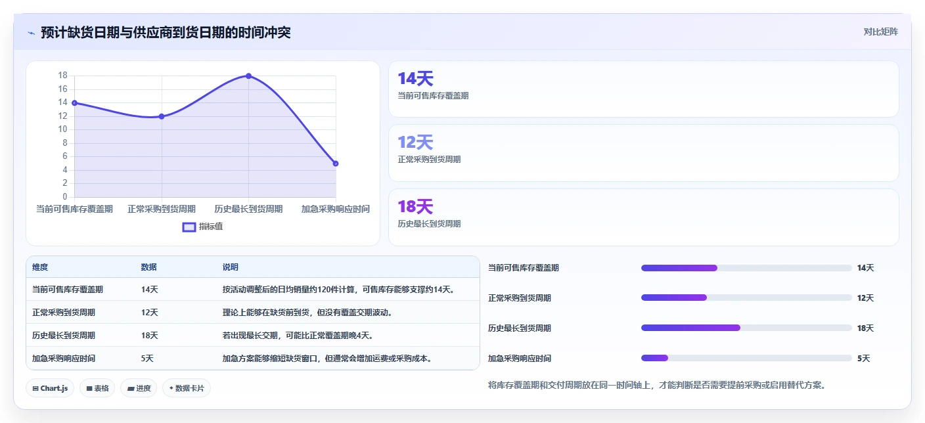Click the 说明 column header
This screenshot has width=925, height=423.
231,267
